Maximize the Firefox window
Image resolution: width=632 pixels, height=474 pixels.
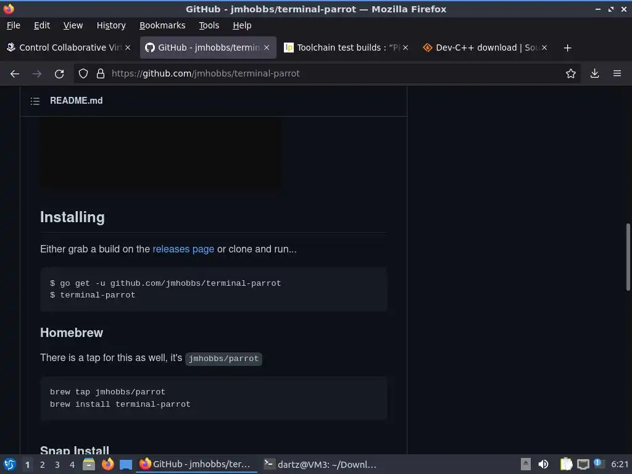(611, 9)
